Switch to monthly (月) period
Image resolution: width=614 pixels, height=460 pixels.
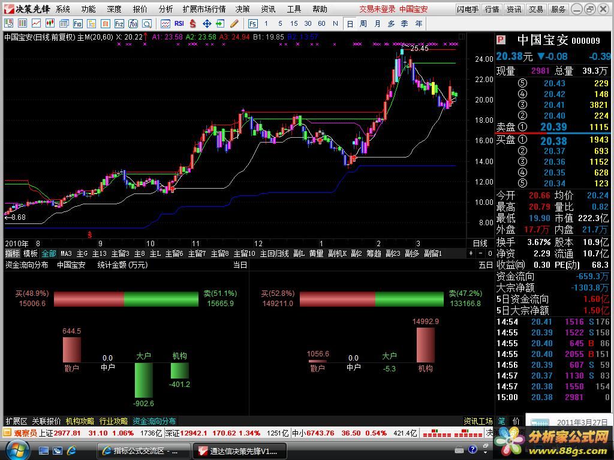pos(377,24)
